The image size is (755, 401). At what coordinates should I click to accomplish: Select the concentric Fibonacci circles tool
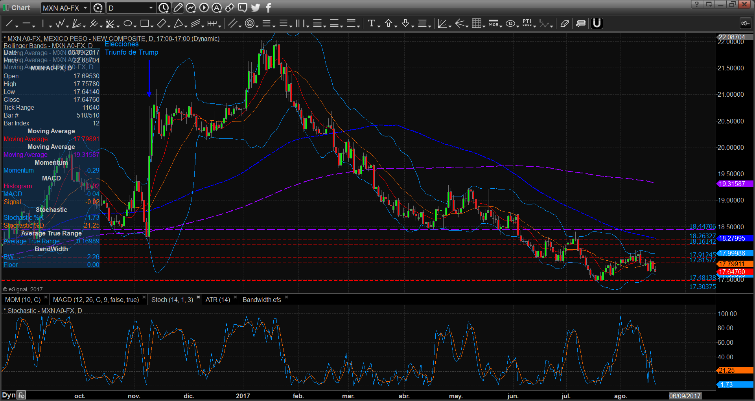tap(249, 24)
